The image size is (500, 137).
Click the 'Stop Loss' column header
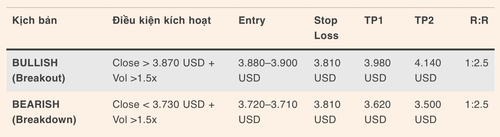click(x=326, y=28)
